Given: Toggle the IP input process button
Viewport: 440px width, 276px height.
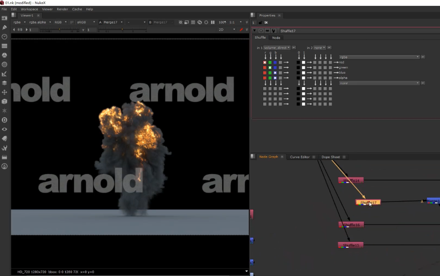Looking at the screenshot, I should pos(72,22).
